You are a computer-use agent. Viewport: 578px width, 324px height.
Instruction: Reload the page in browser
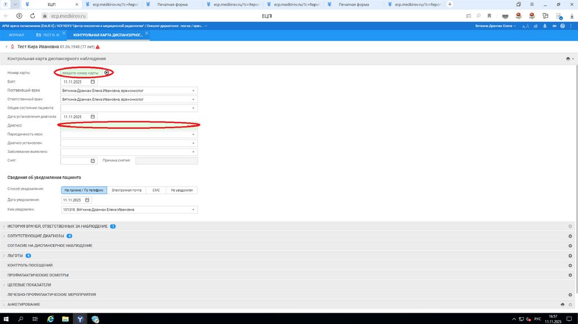click(x=32, y=16)
